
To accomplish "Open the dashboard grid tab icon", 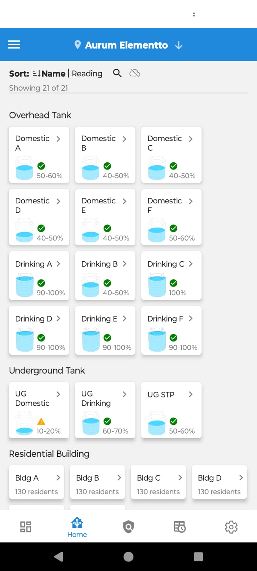I will [26, 527].
